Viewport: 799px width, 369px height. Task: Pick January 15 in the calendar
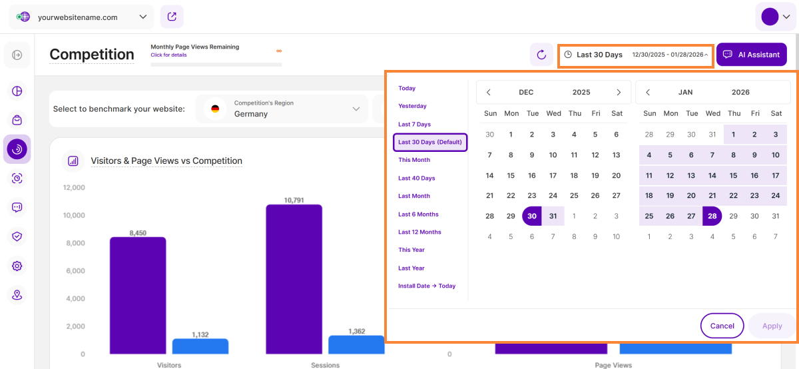(733, 176)
